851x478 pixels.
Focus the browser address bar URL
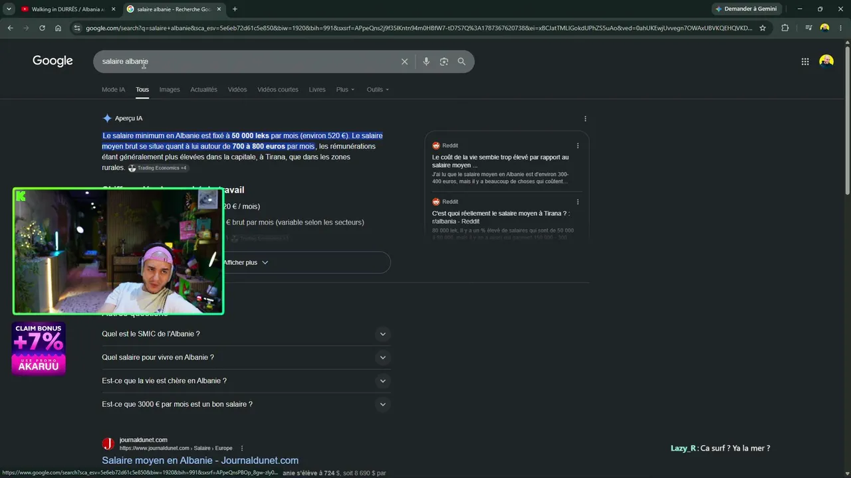[x=419, y=28]
